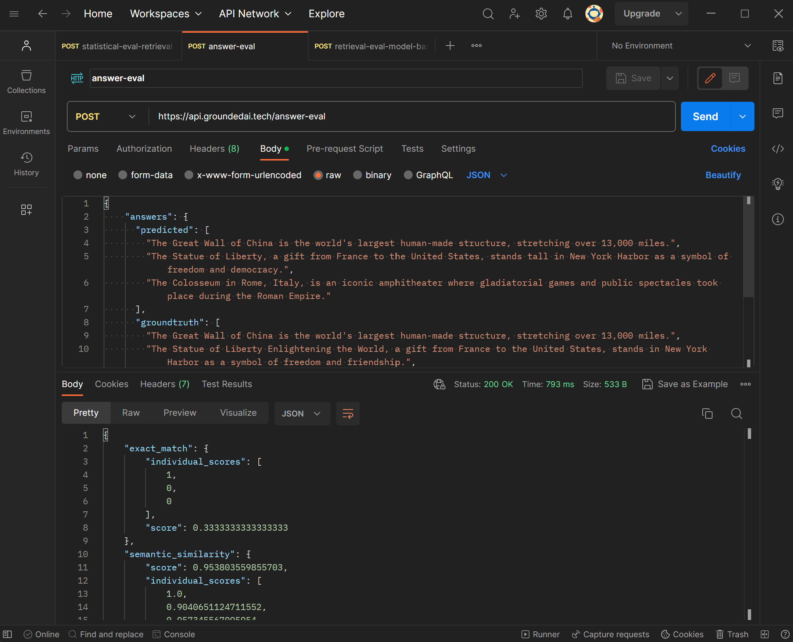The image size is (793, 642).
Task: Open the No Environment selector
Action: [681, 46]
